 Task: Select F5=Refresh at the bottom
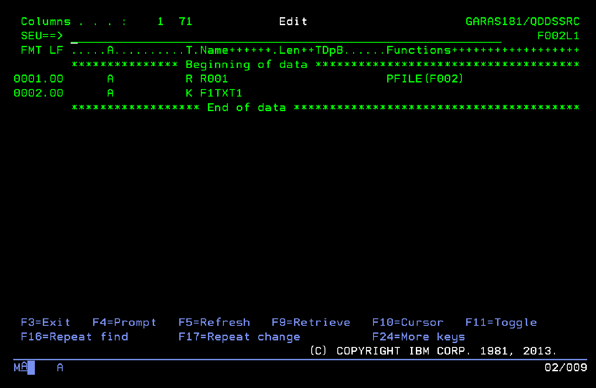point(214,323)
